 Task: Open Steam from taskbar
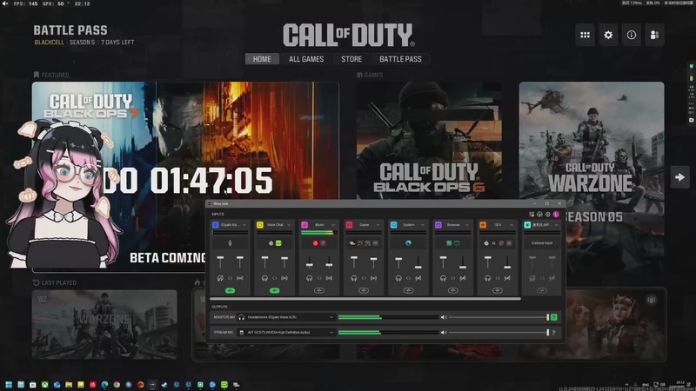[x=164, y=385]
